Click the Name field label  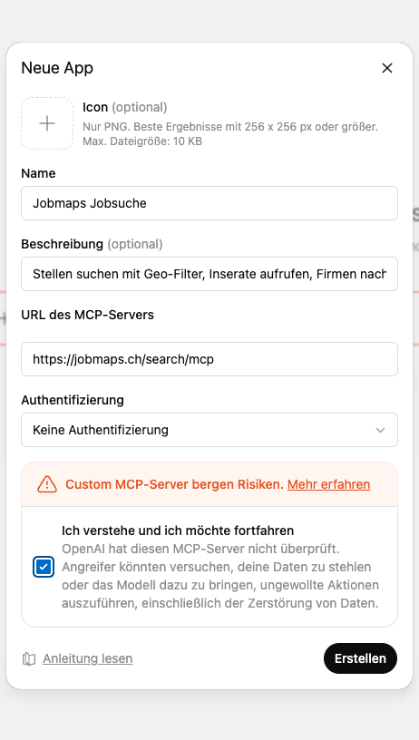click(38, 173)
